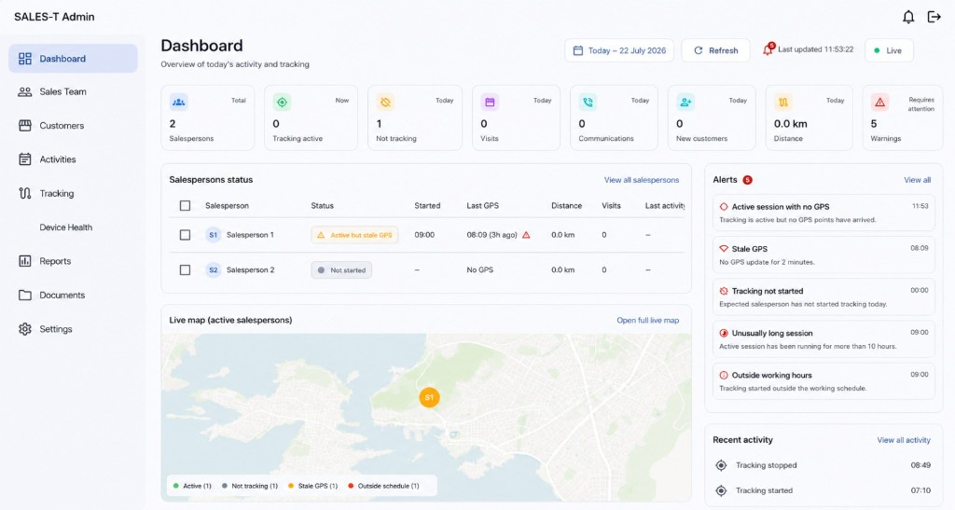Toggle Active (1) map legend filter
This screenshot has height=510, width=955.
coord(192,486)
